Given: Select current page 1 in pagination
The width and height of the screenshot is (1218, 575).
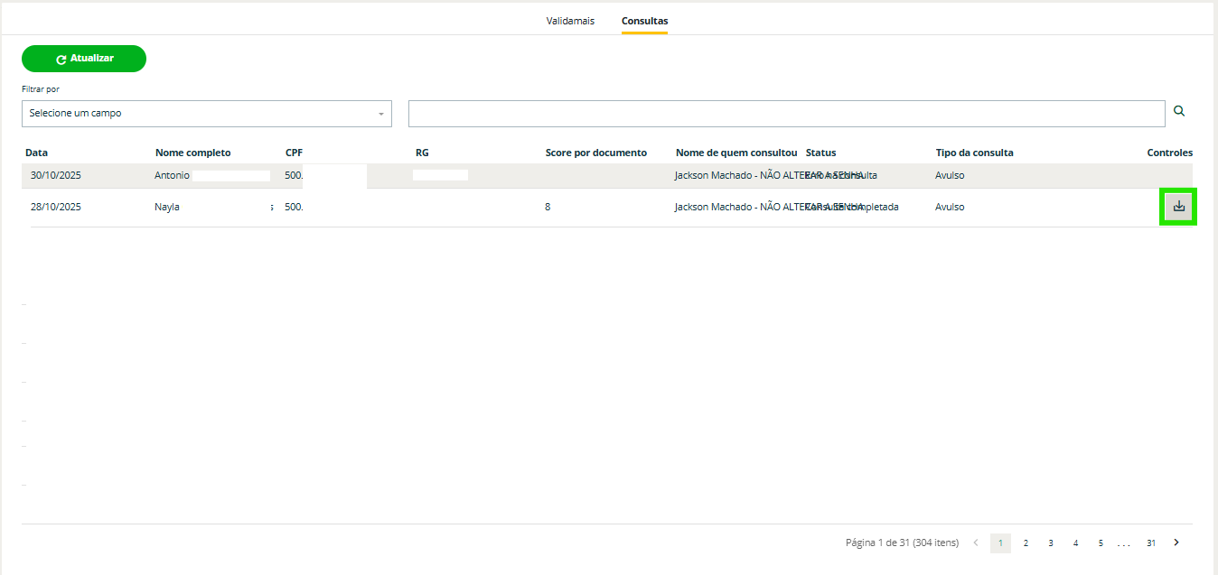Looking at the screenshot, I should 1000,543.
